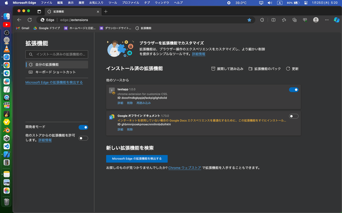The width and height of the screenshot is (342, 213).
Task: Click 削除 under Google オフライン ドキュメント
Action: (130, 130)
